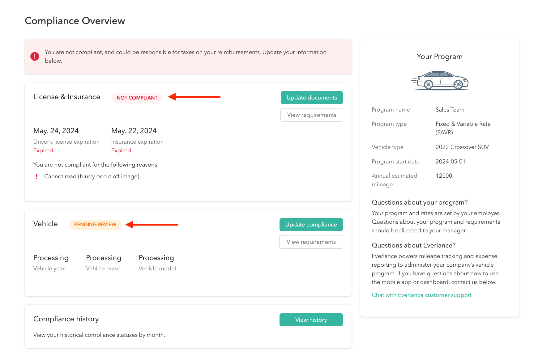This screenshot has height=364, width=538.
Task: Open View requirements for Vehicle section
Action: pos(311,242)
